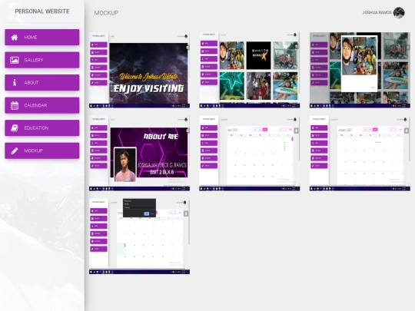The image size is (415, 311).
Task: Navigate to the About page
Action: [42, 82]
